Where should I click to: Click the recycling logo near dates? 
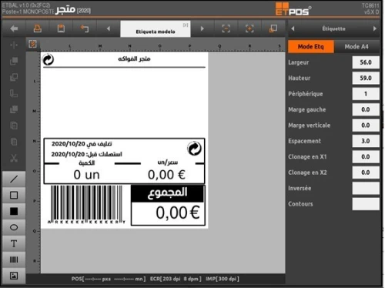[194, 149]
